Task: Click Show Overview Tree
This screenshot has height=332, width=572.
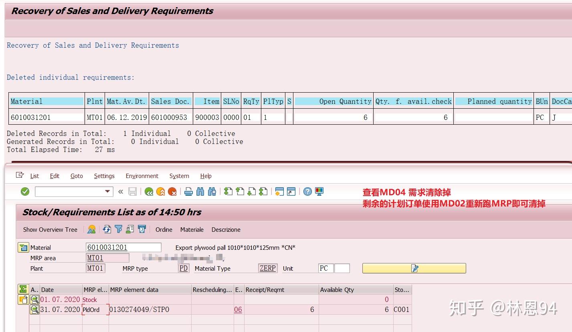Action: 50,229
